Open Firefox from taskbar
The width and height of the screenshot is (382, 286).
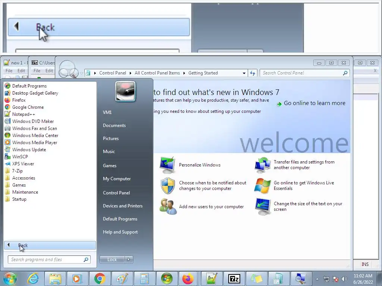(x=188, y=279)
